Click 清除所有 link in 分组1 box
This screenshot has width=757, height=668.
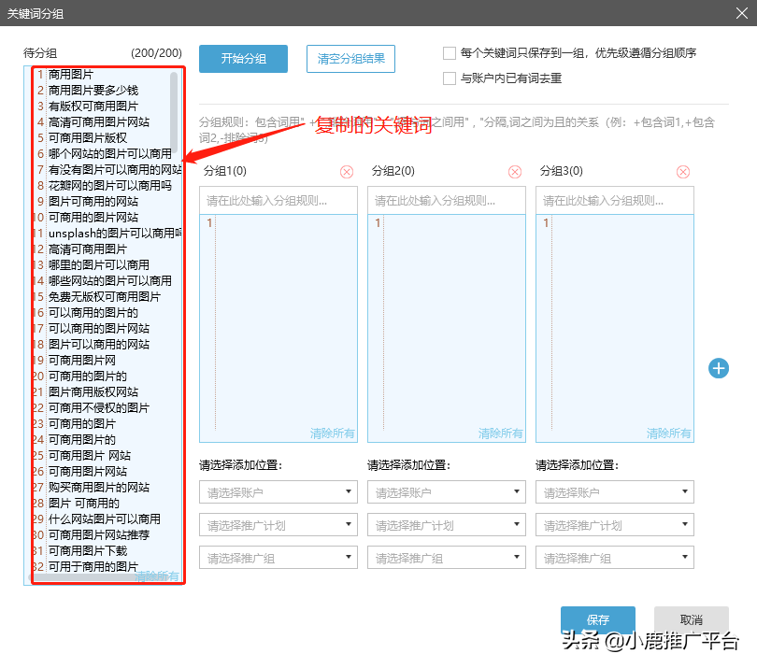click(x=332, y=433)
